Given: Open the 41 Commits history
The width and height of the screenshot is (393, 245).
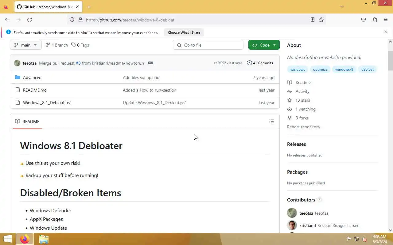Looking at the screenshot, I should coord(260,63).
